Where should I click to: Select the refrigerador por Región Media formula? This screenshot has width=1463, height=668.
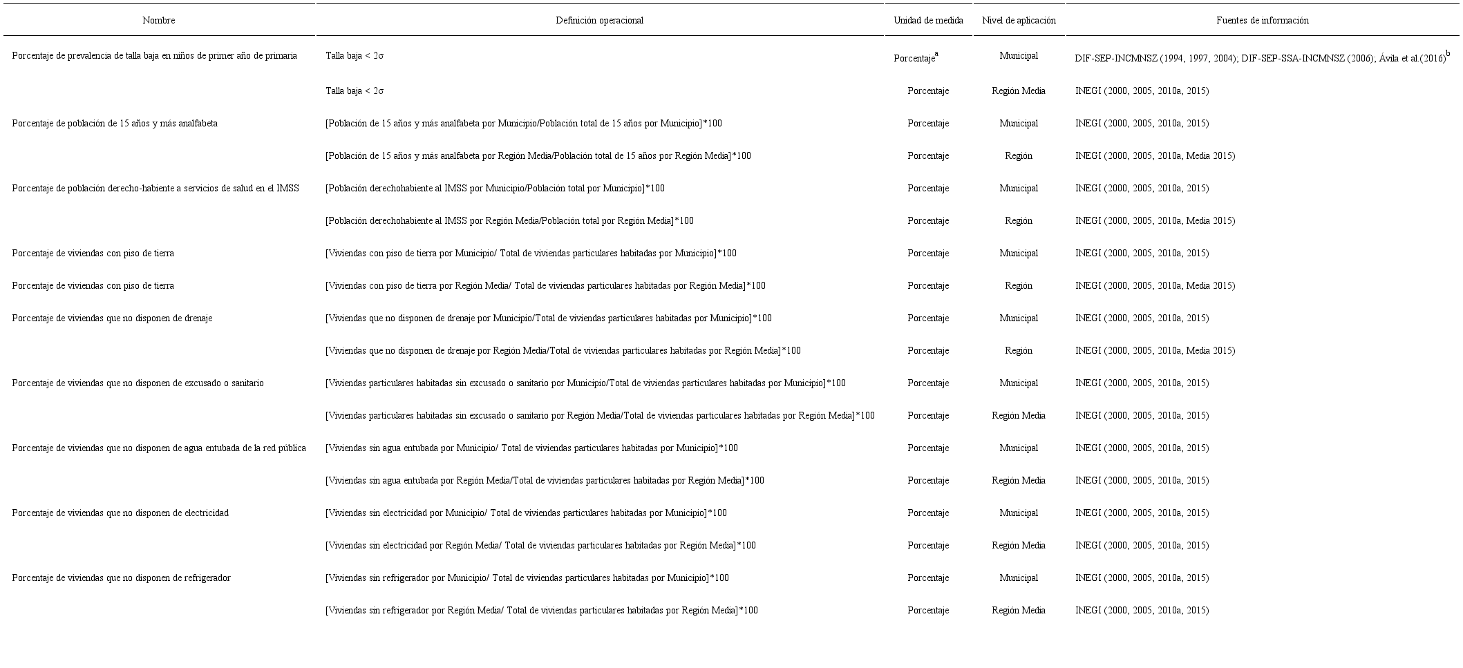(541, 611)
